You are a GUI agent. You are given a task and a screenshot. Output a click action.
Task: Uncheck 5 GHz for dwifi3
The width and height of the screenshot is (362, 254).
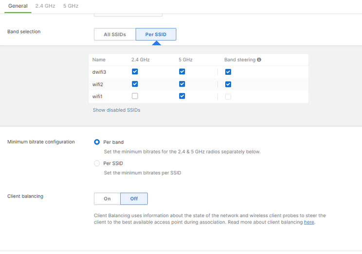click(182, 71)
